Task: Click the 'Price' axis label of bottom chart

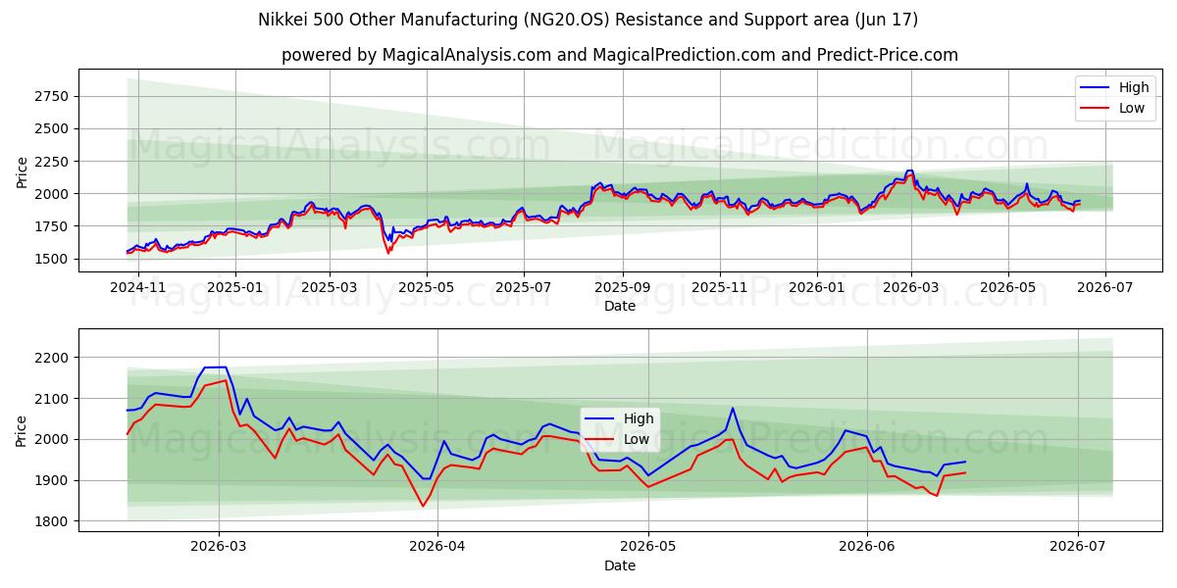Action: [22, 432]
